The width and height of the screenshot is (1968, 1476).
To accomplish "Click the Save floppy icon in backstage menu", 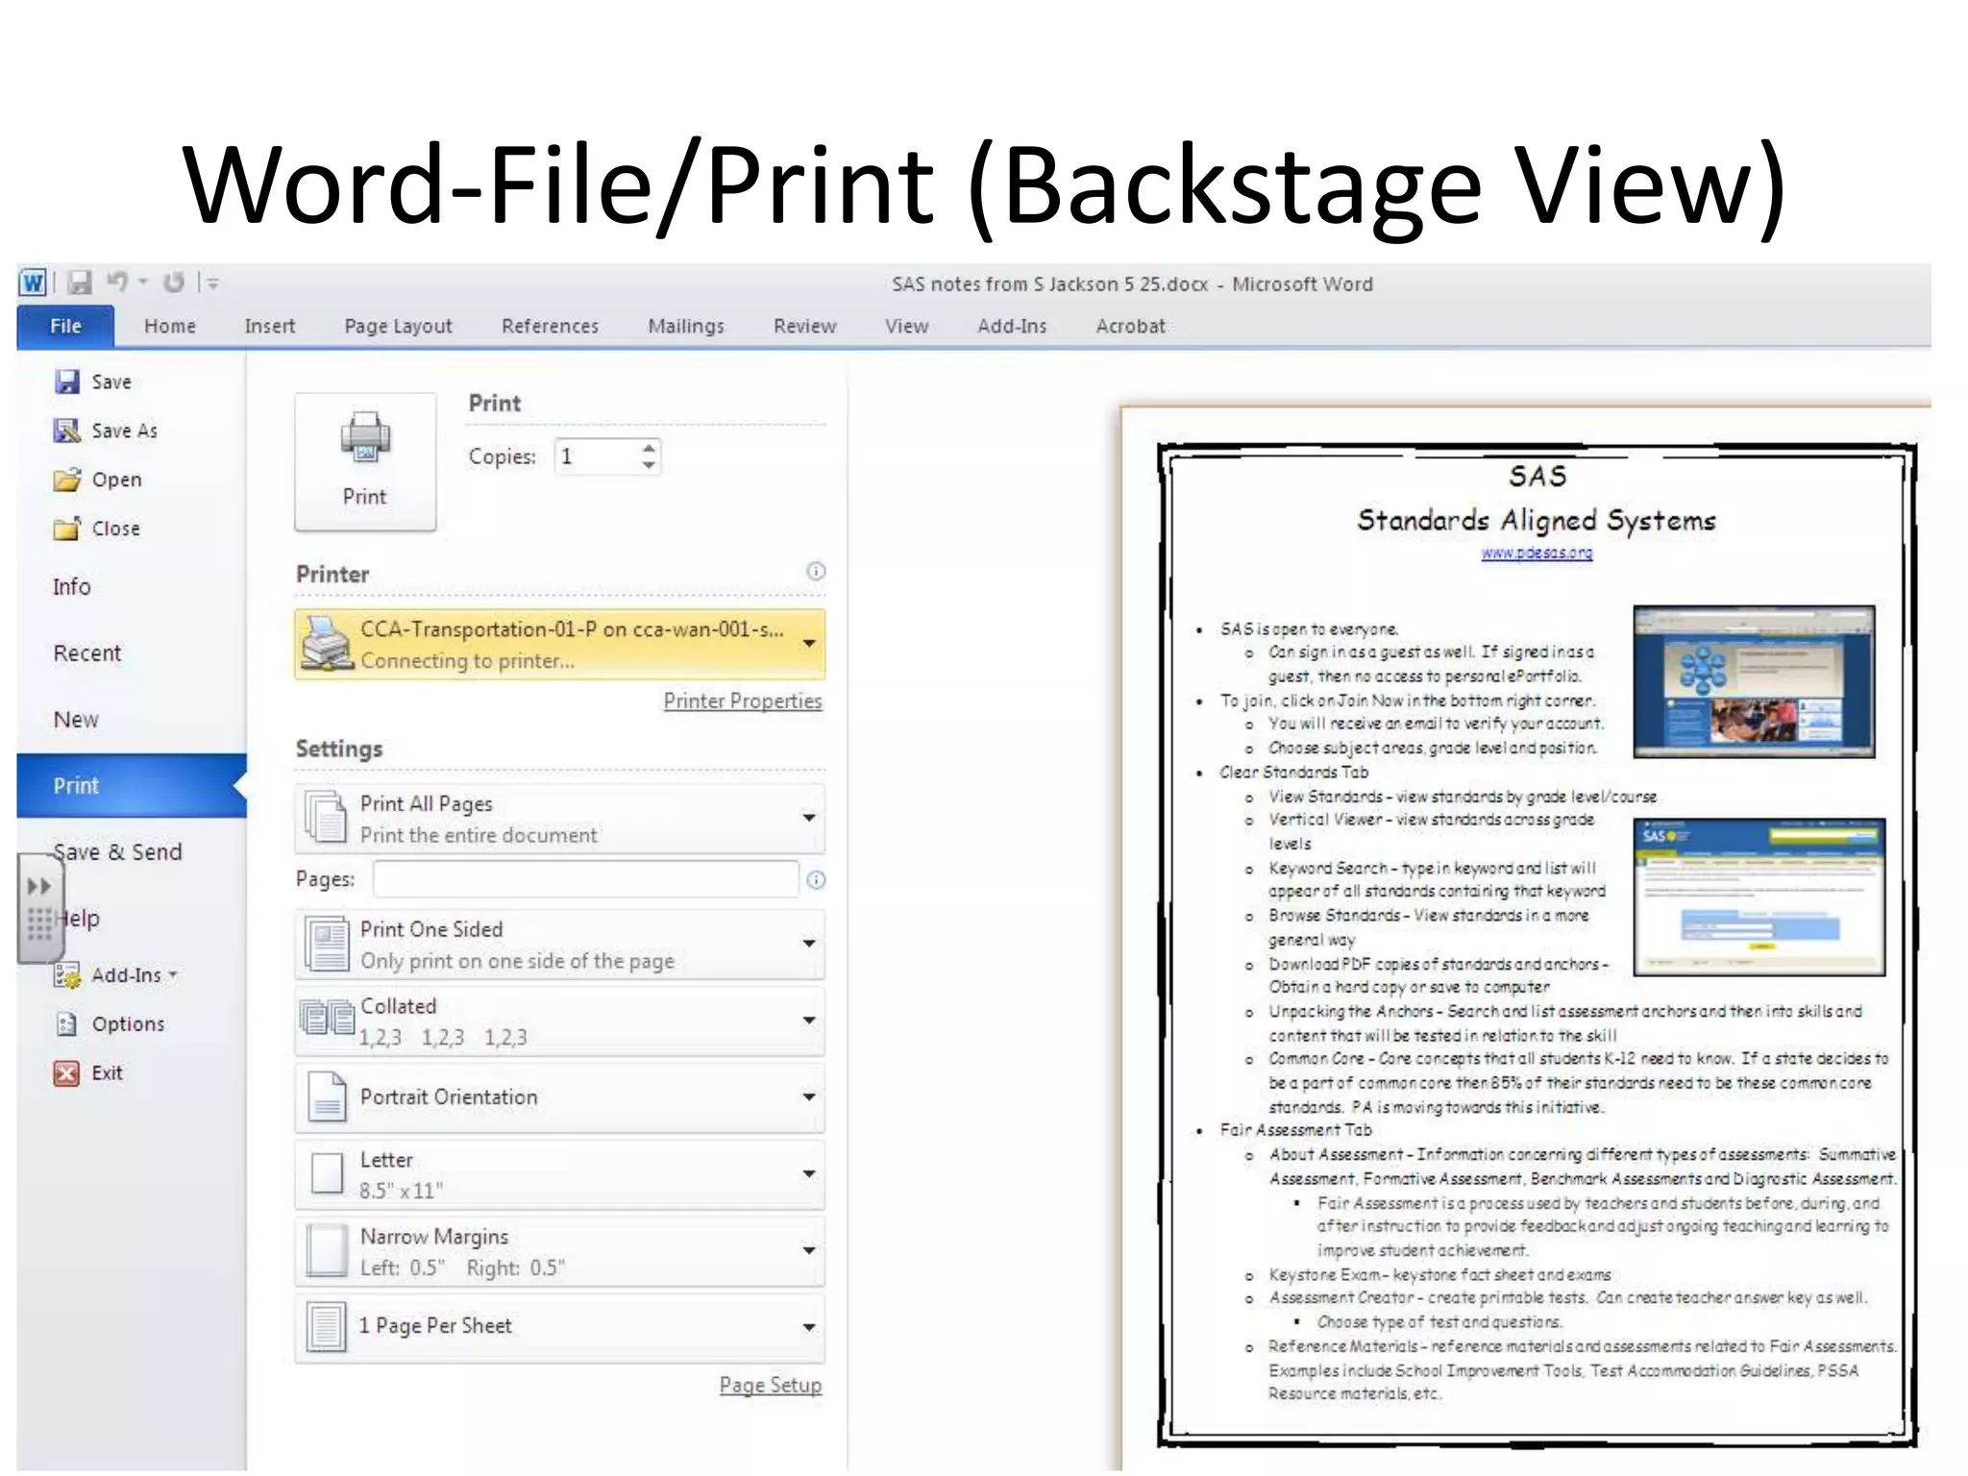I will (x=67, y=381).
